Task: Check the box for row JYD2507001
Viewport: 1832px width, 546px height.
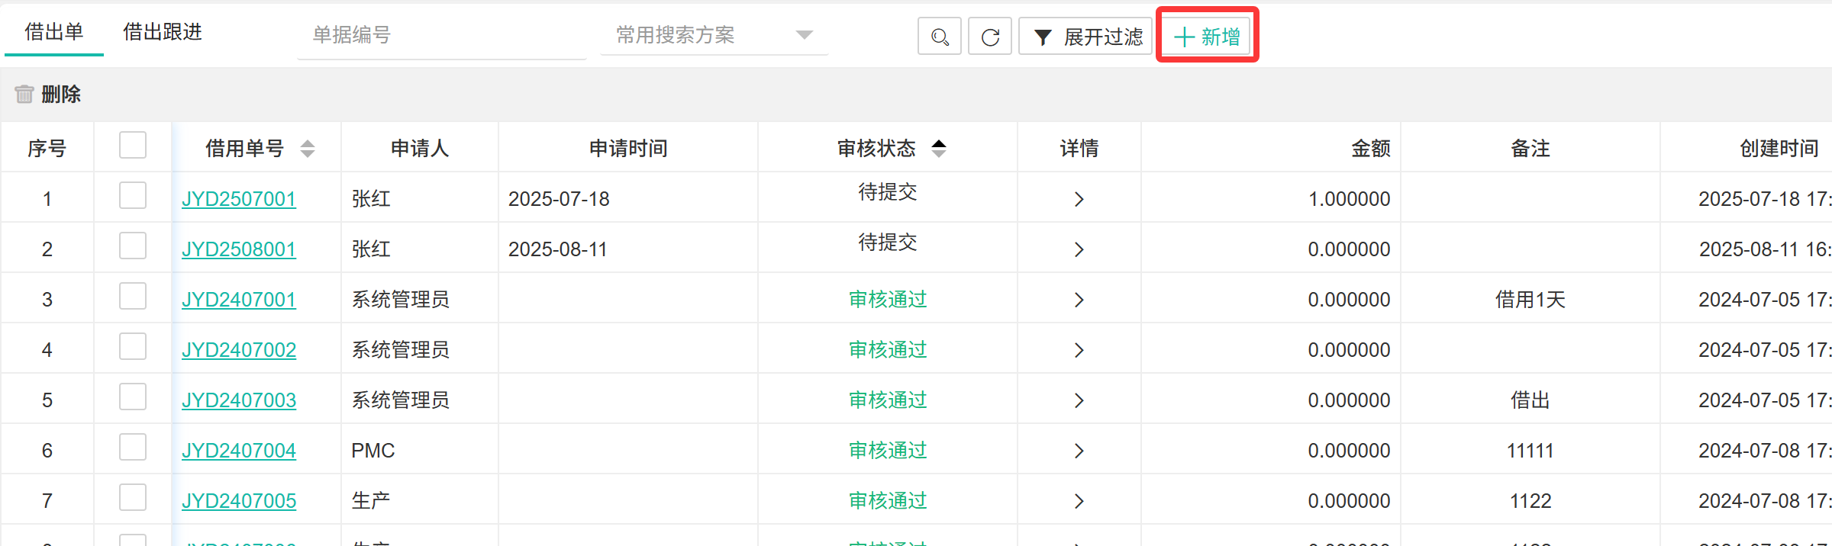Action: pyautogui.click(x=133, y=195)
